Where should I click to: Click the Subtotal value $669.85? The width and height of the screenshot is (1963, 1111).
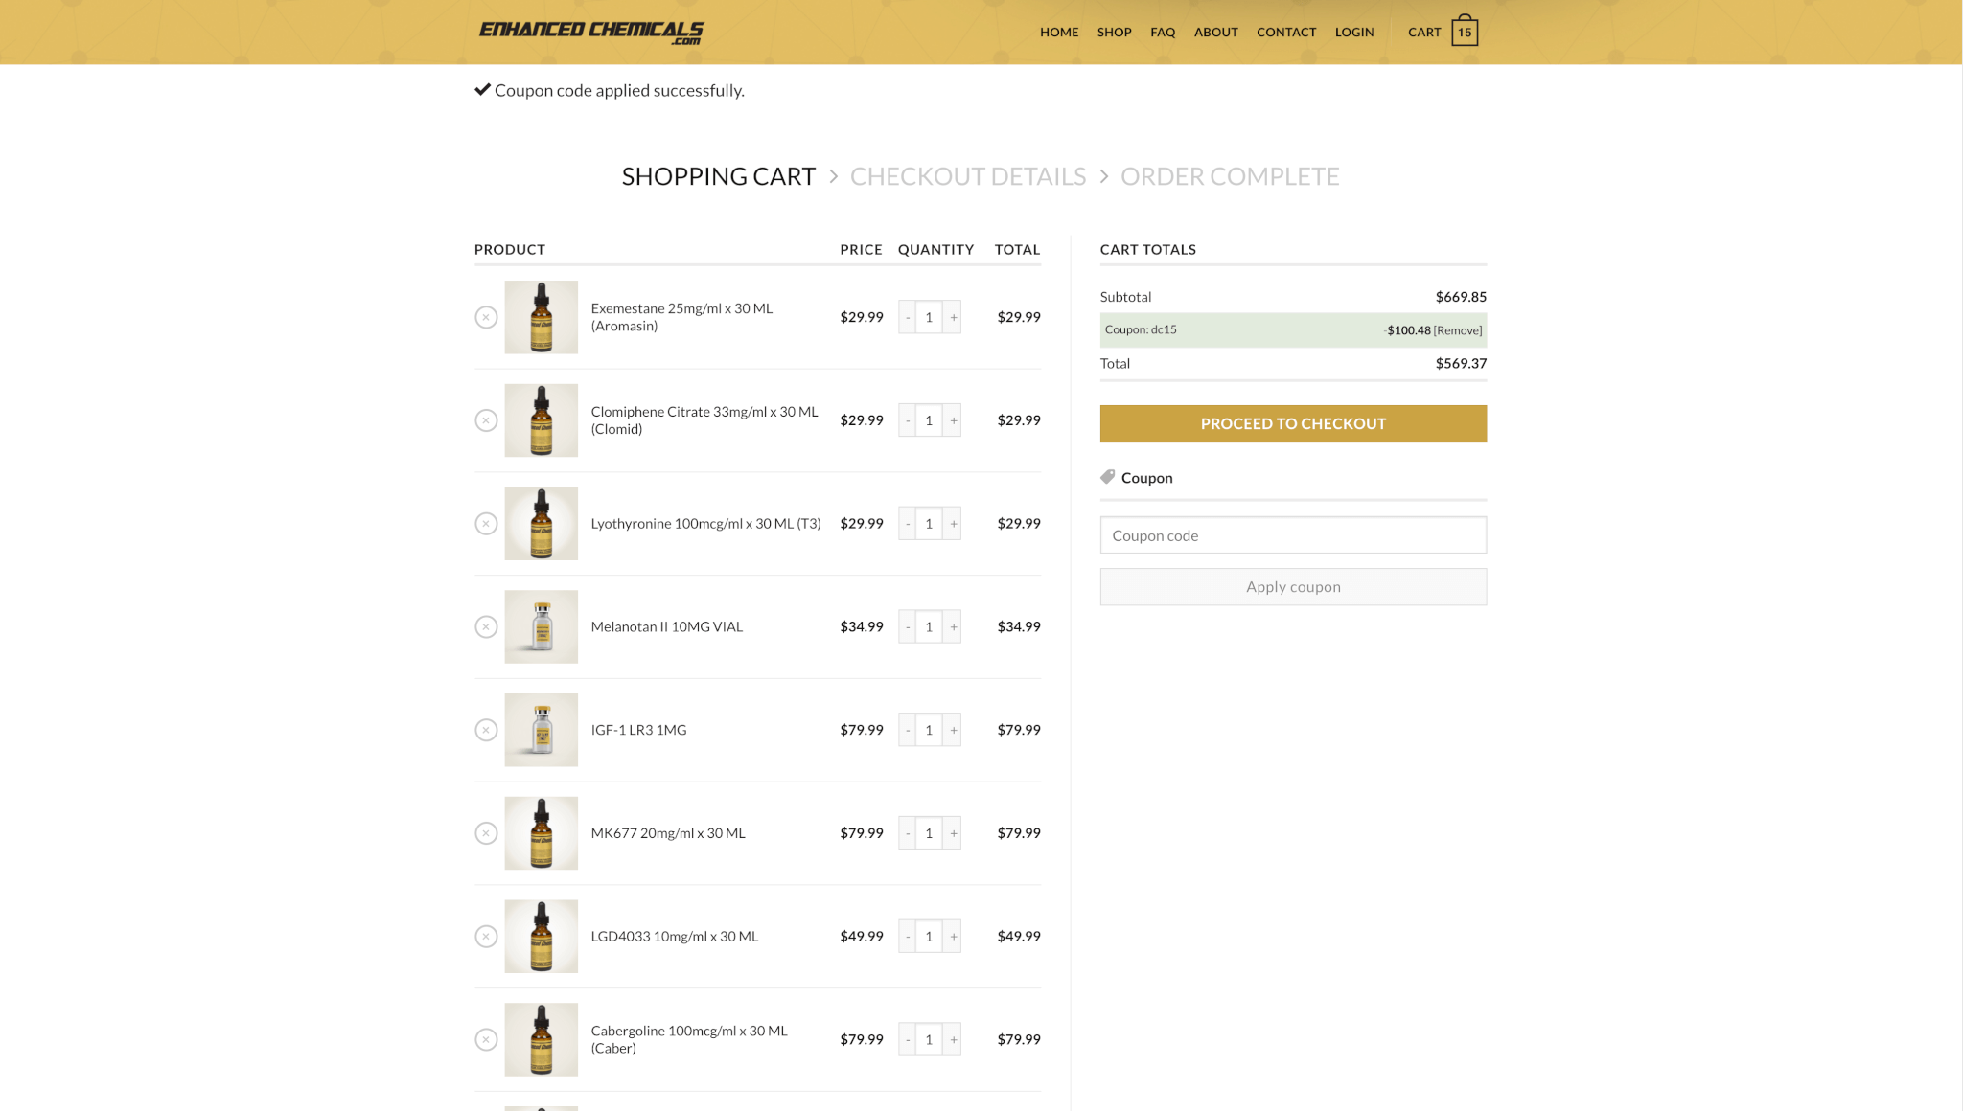coord(1461,297)
